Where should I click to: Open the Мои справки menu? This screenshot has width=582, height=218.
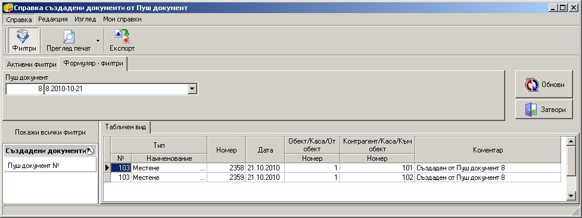(122, 19)
